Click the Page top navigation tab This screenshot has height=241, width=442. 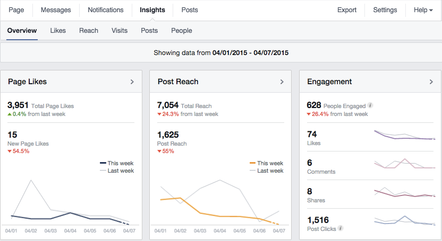(x=16, y=10)
